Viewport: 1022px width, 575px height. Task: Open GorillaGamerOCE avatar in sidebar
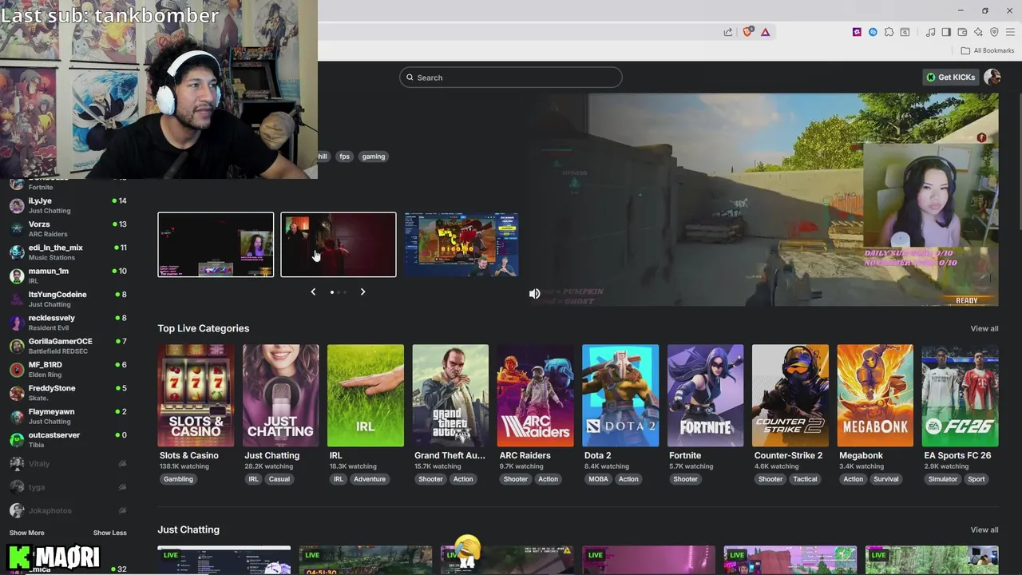[x=17, y=346]
